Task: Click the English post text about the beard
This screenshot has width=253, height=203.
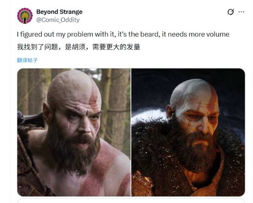Action: coord(123,34)
